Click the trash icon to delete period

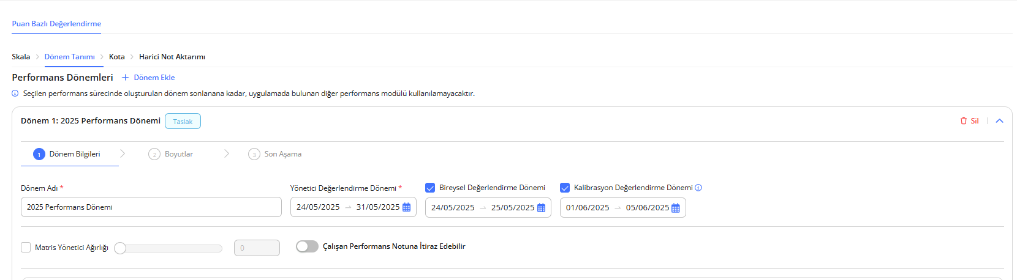coord(963,121)
